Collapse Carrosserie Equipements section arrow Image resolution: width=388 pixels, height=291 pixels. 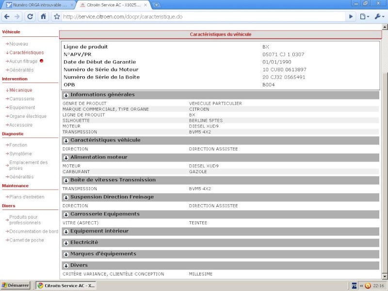point(66,214)
